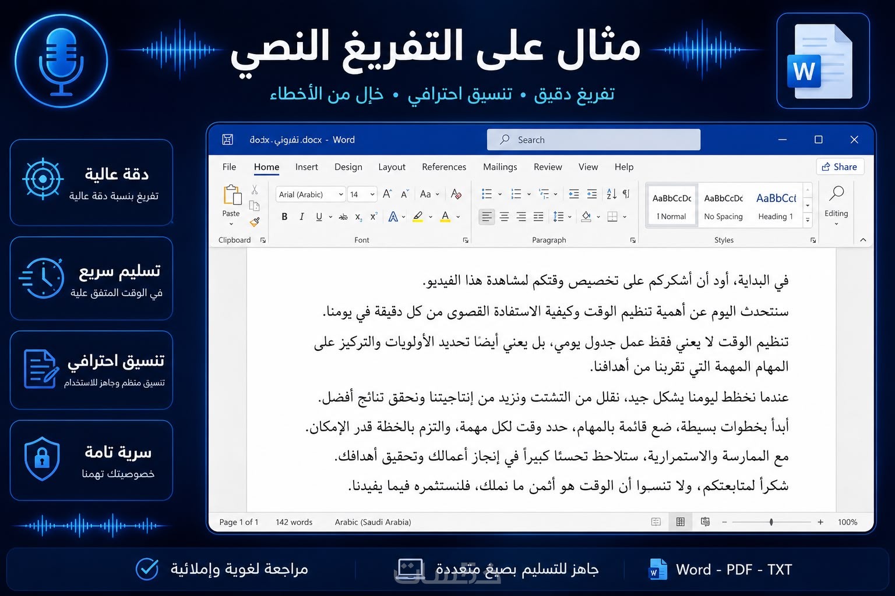This screenshot has height=596, width=895.
Task: Toggle Bold formatting
Action: [284, 217]
